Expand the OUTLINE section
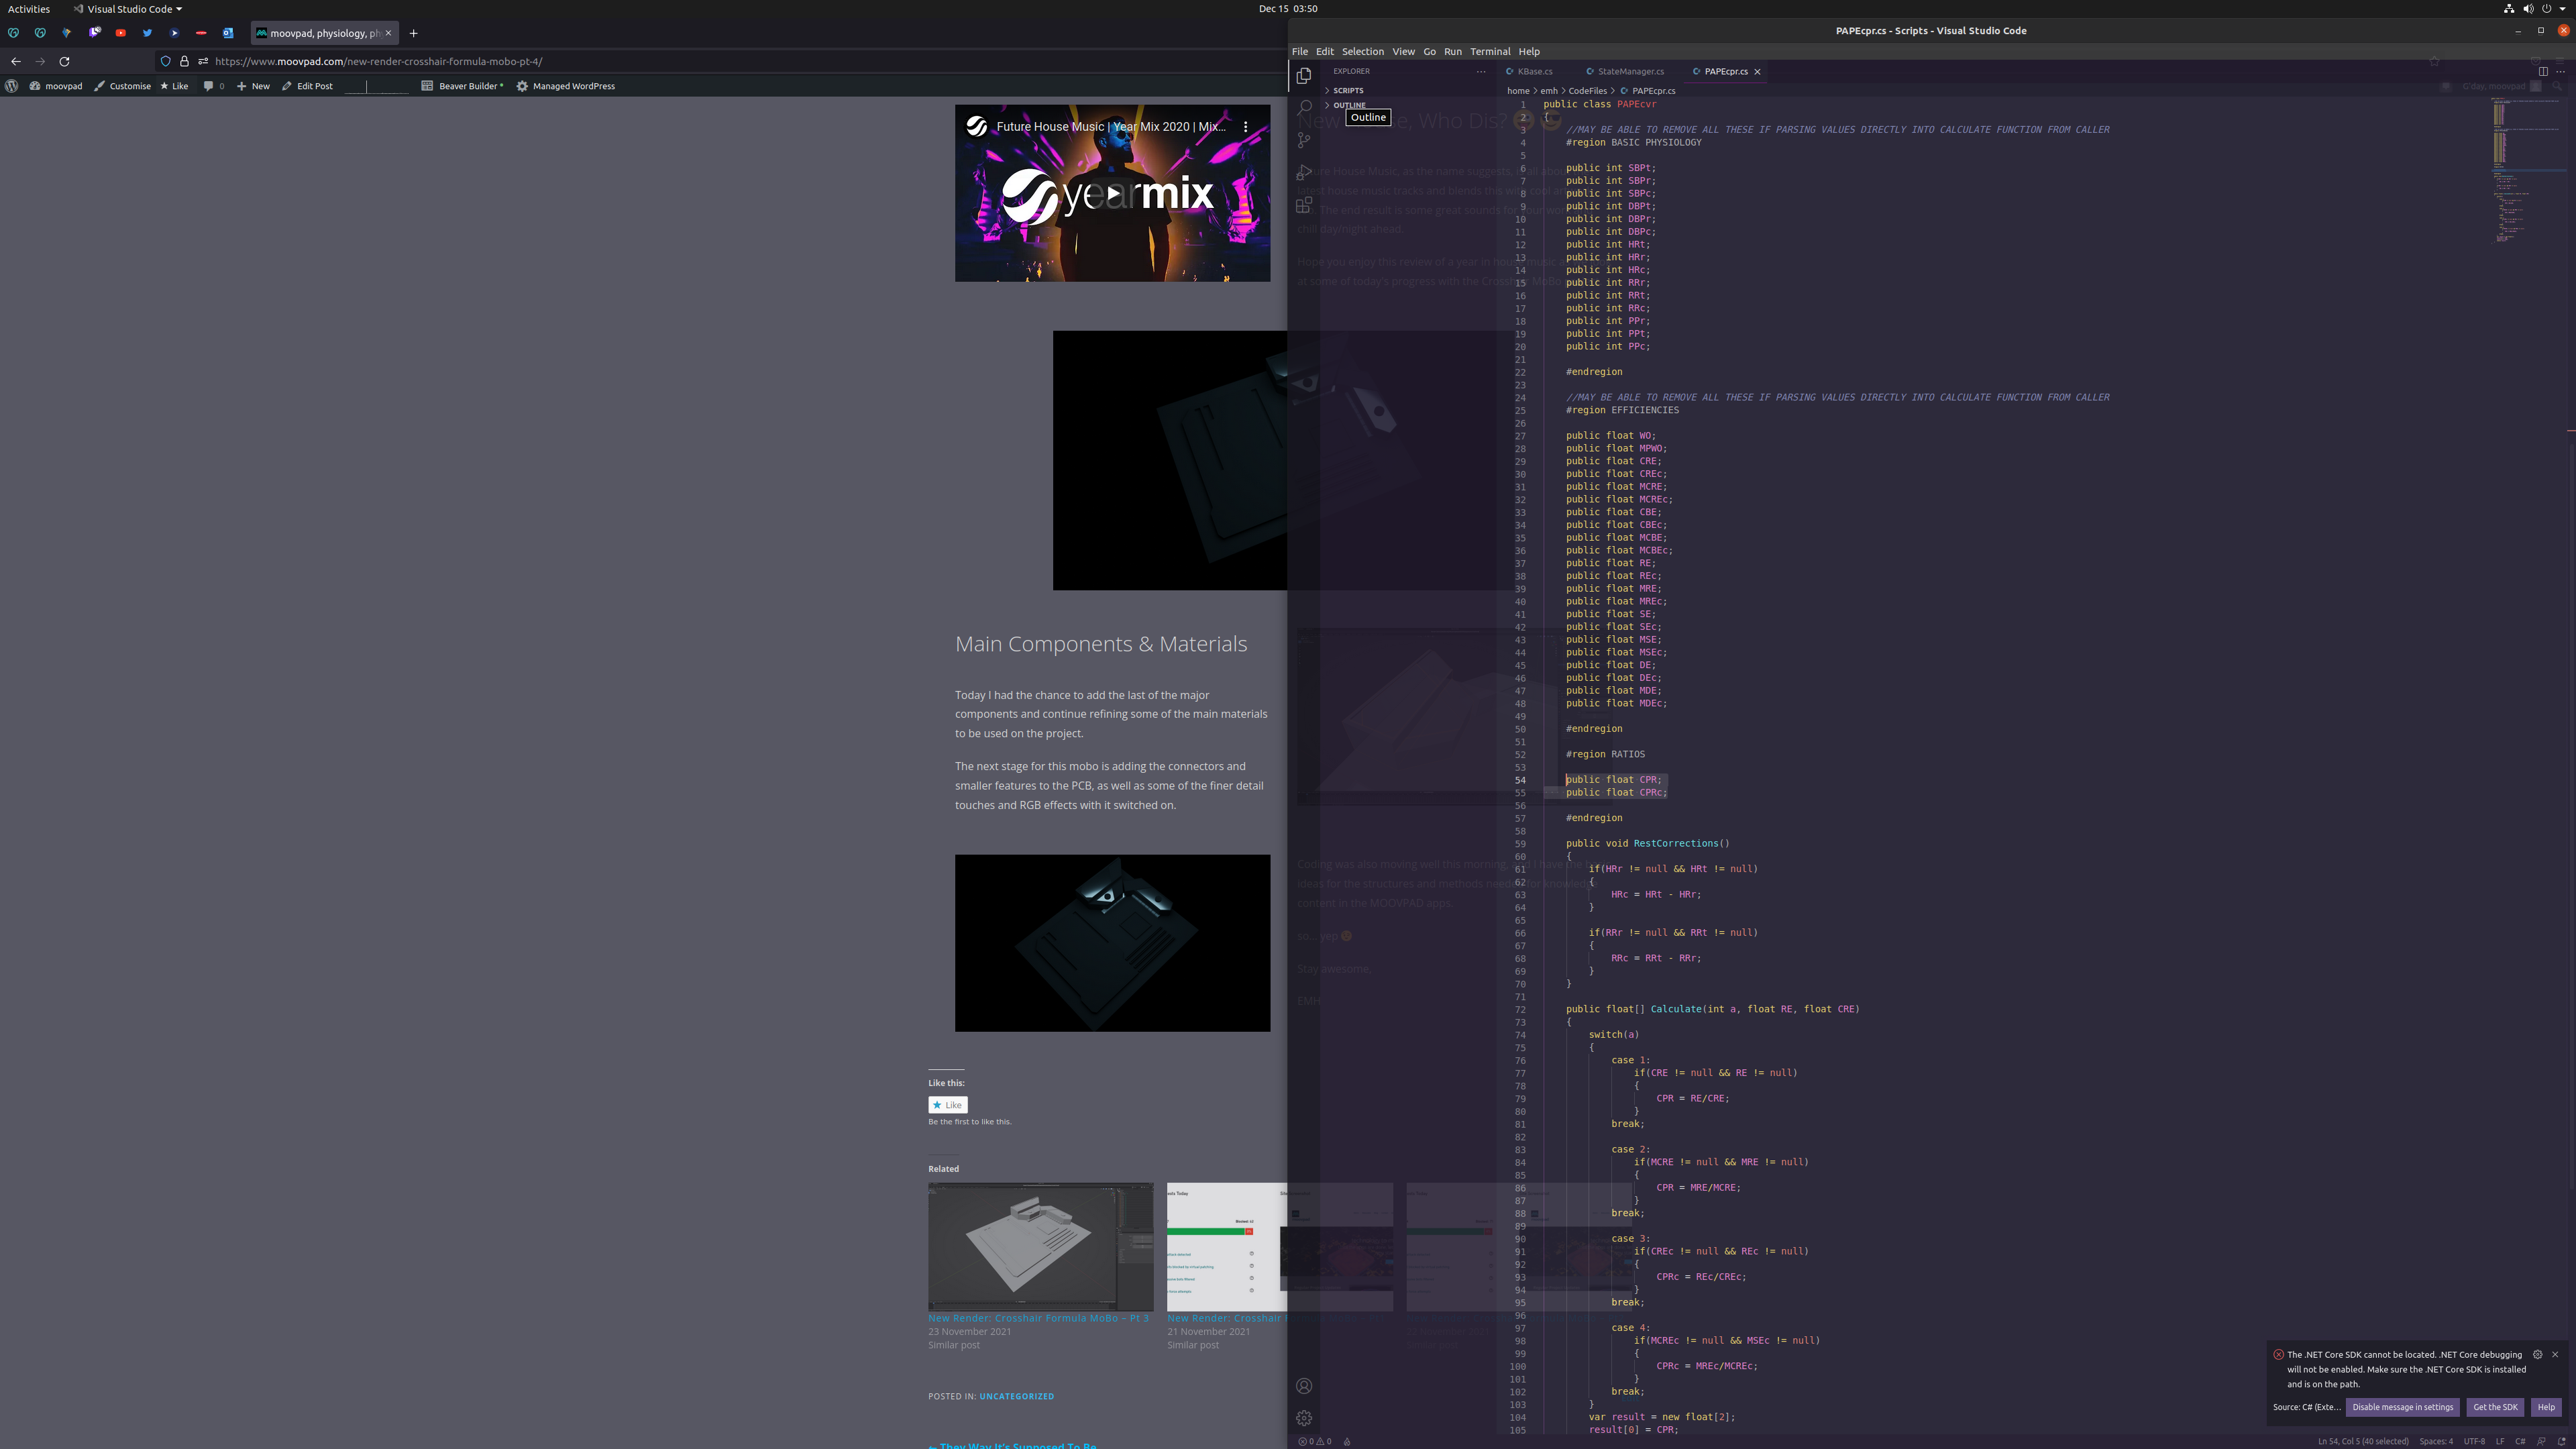Image resolution: width=2576 pixels, height=1449 pixels. coord(1344,105)
